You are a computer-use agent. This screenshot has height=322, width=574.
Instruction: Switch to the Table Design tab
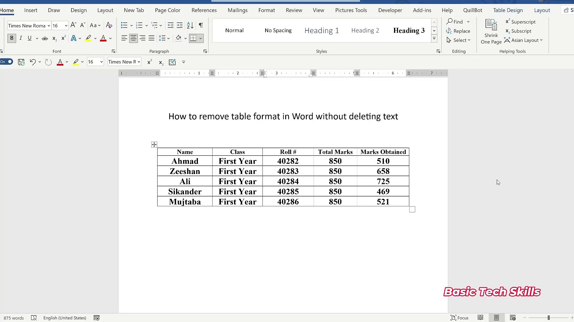(x=508, y=10)
